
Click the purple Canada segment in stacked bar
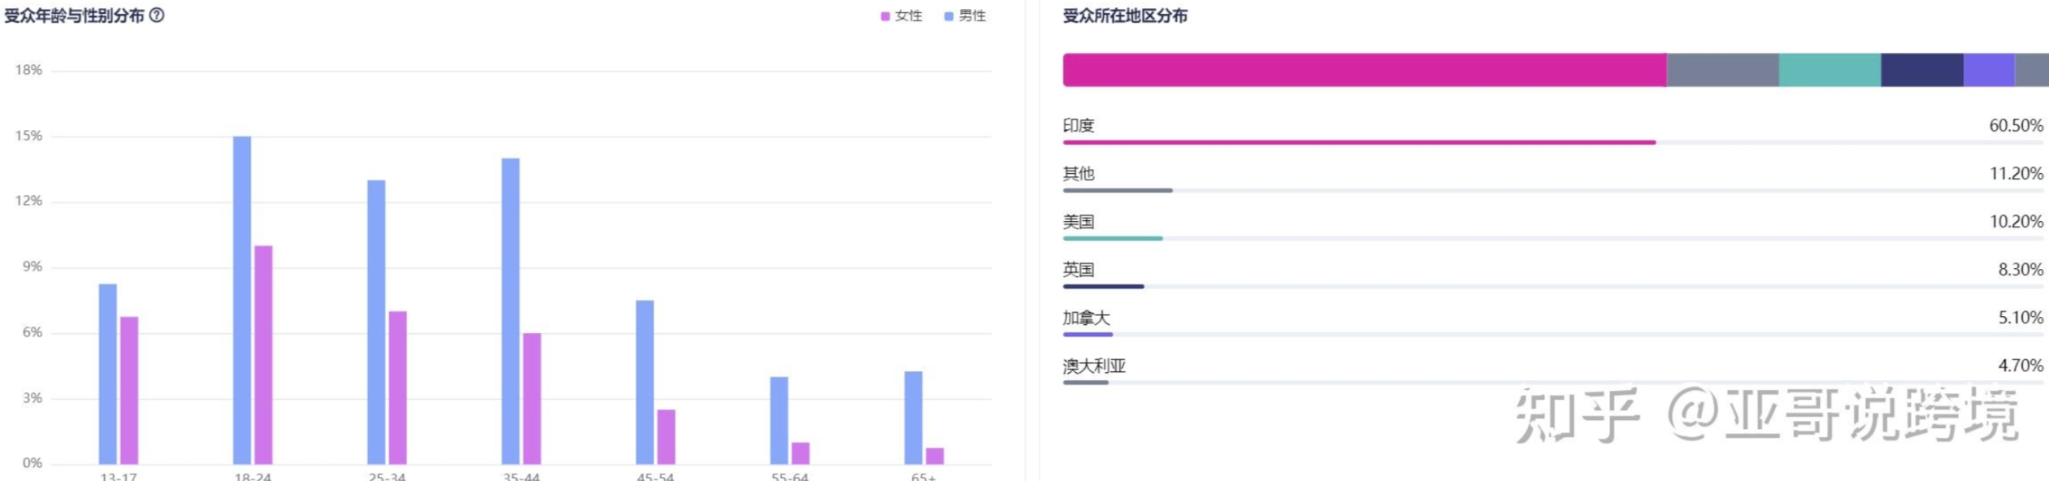(1988, 70)
